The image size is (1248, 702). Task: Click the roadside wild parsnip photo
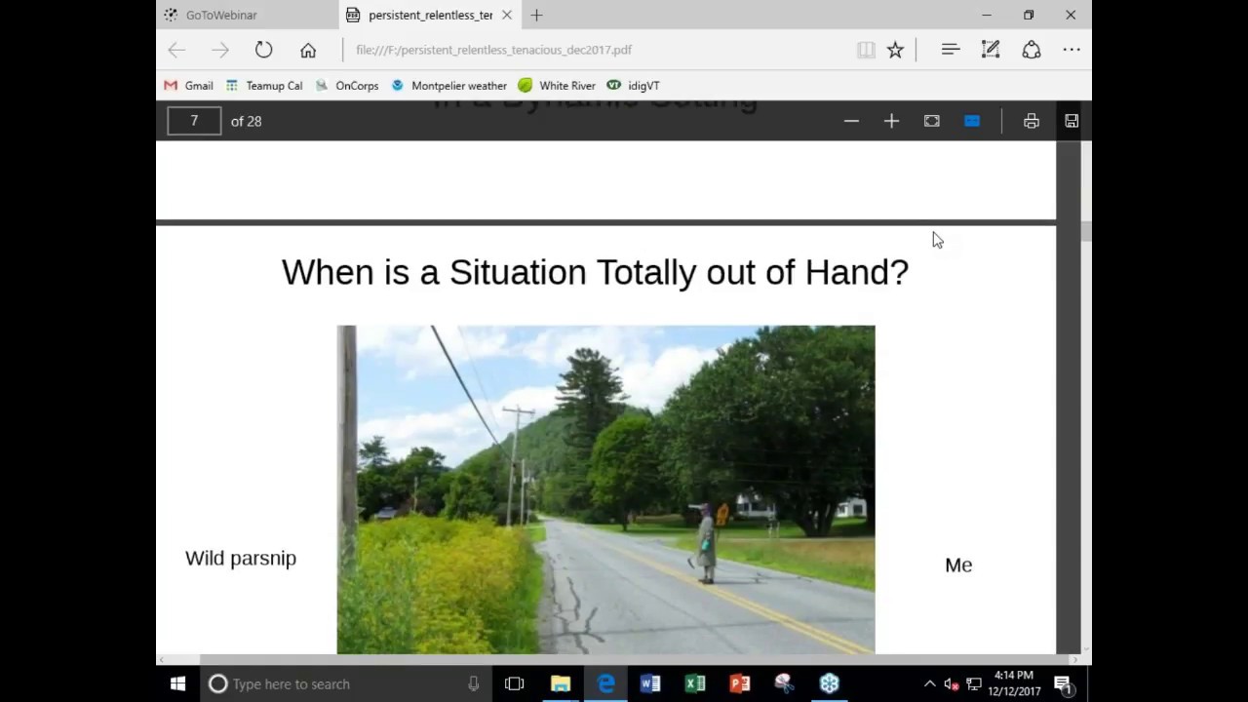coord(605,489)
